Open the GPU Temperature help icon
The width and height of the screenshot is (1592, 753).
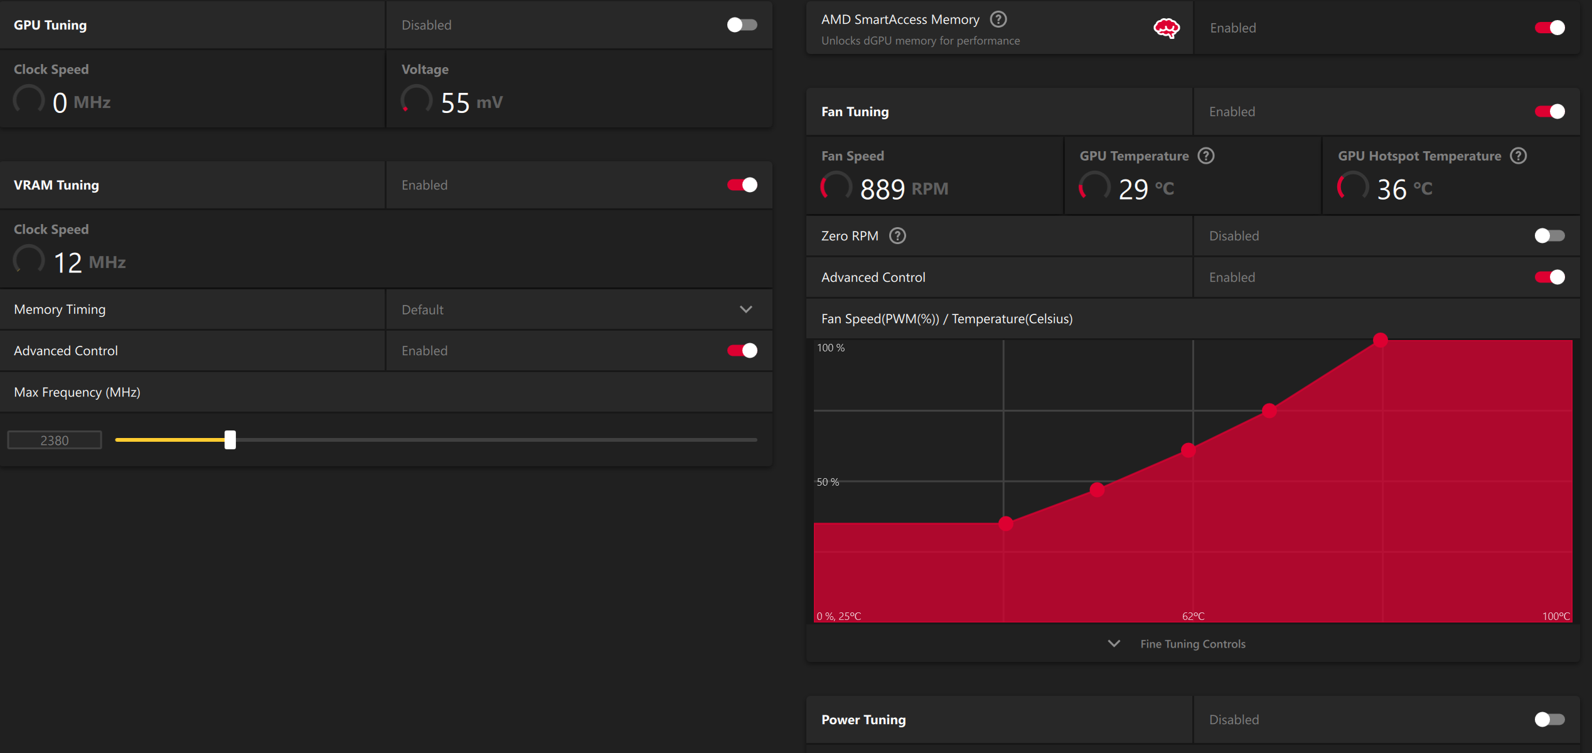point(1206,156)
